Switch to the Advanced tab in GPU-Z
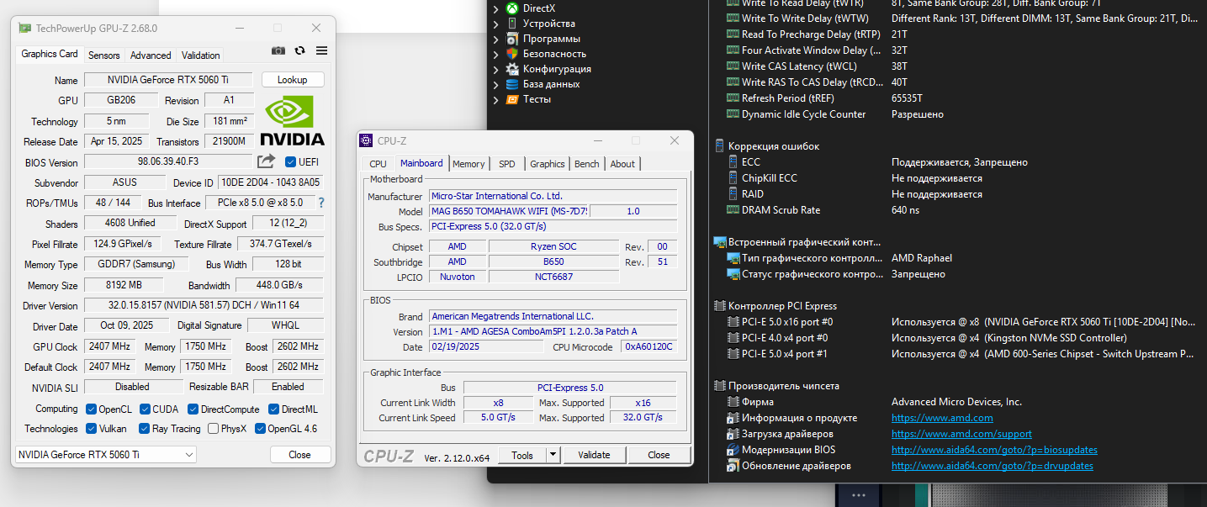Viewport: 1207px width, 507px height. (x=151, y=55)
